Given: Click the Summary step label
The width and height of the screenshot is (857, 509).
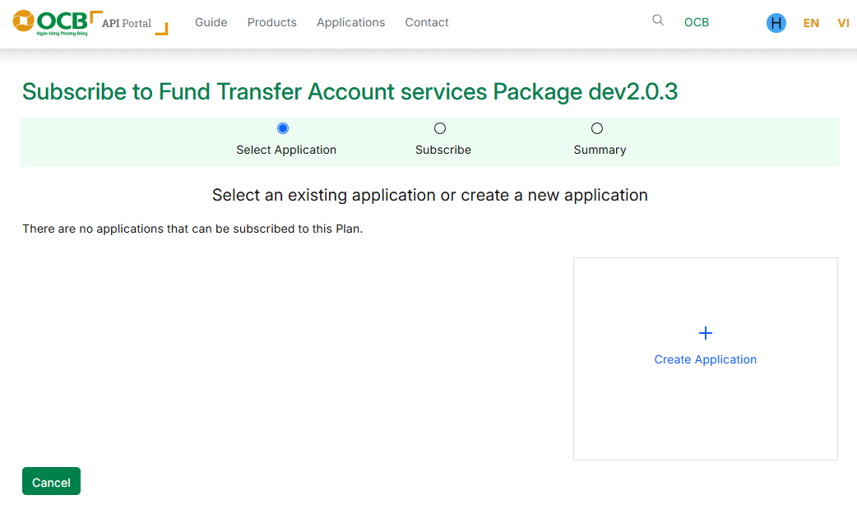Looking at the screenshot, I should [600, 150].
